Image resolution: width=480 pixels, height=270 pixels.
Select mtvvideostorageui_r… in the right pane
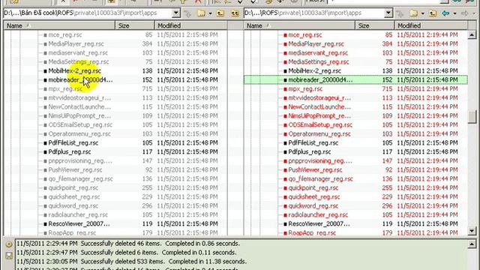[319, 98]
